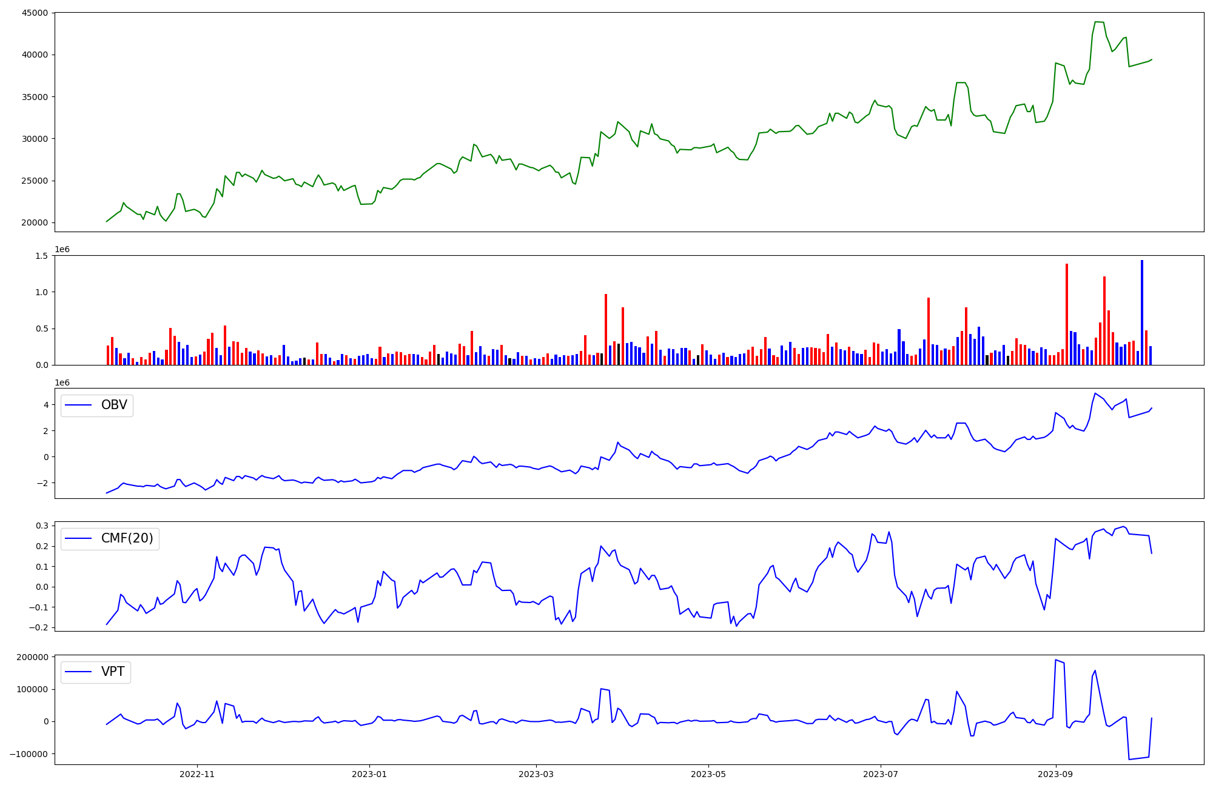Click the 20000 price axis tick label
The height and width of the screenshot is (788, 1213).
click(x=35, y=223)
